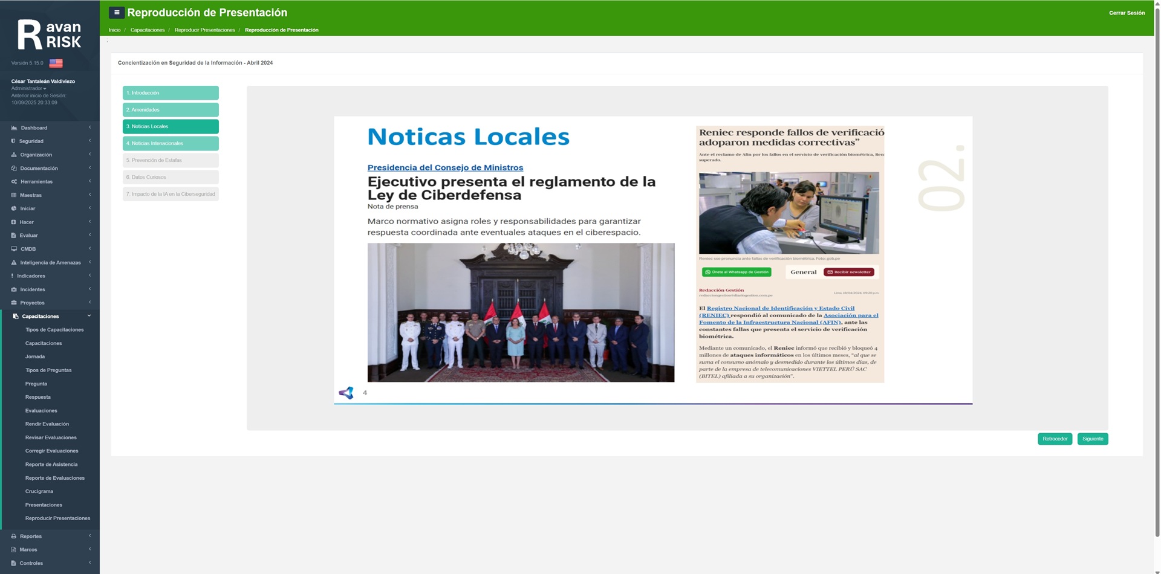Expand the Dashboard menu chevron
This screenshot has width=1161, height=574.
[89, 127]
